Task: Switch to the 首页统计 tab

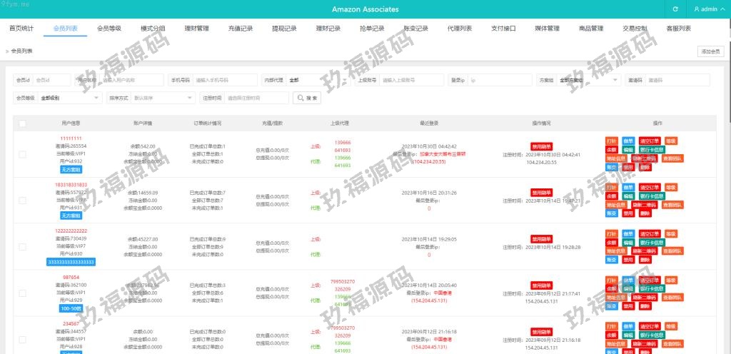Action: pyautogui.click(x=21, y=29)
